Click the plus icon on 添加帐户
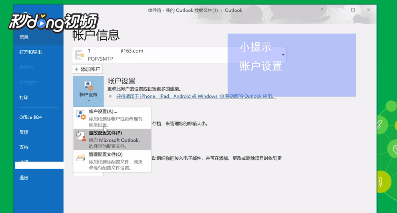Image resolution: width=397 pixels, height=213 pixels. coord(77,69)
